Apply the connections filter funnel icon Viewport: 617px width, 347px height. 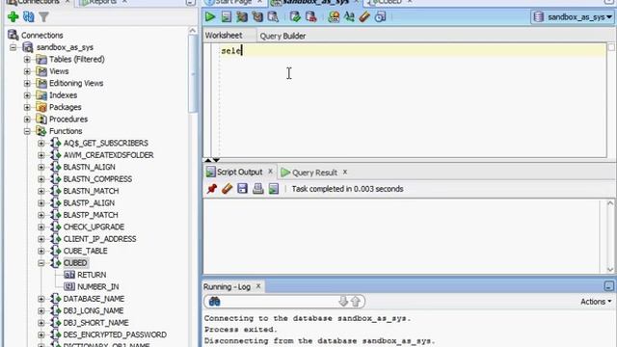pos(43,17)
